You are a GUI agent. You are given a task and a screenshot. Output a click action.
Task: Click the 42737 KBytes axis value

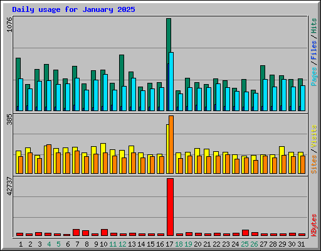pyautogui.click(x=9, y=186)
